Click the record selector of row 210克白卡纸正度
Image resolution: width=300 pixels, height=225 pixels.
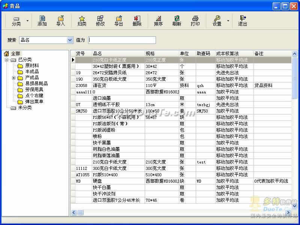pyautogui.click(x=73, y=60)
